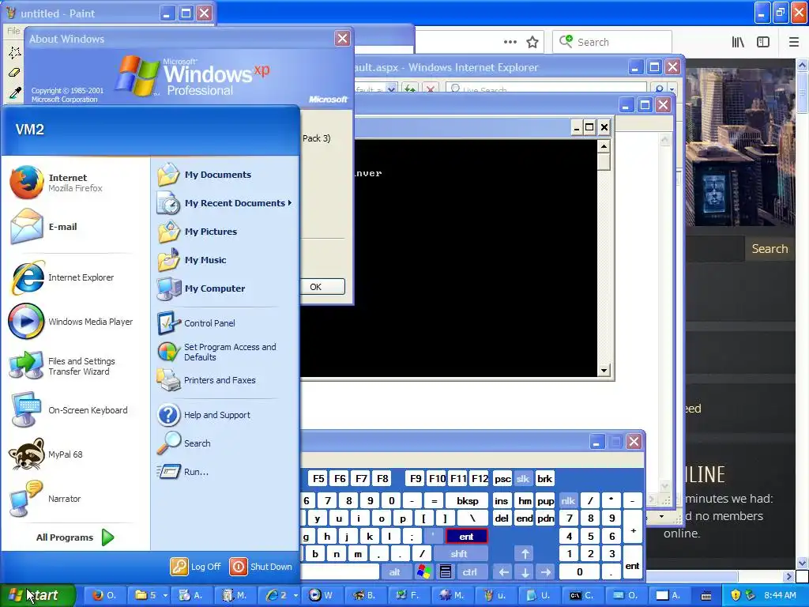Click psc key on On-Screen Keyboard
Viewport: 809px width, 607px height.
[x=502, y=479]
